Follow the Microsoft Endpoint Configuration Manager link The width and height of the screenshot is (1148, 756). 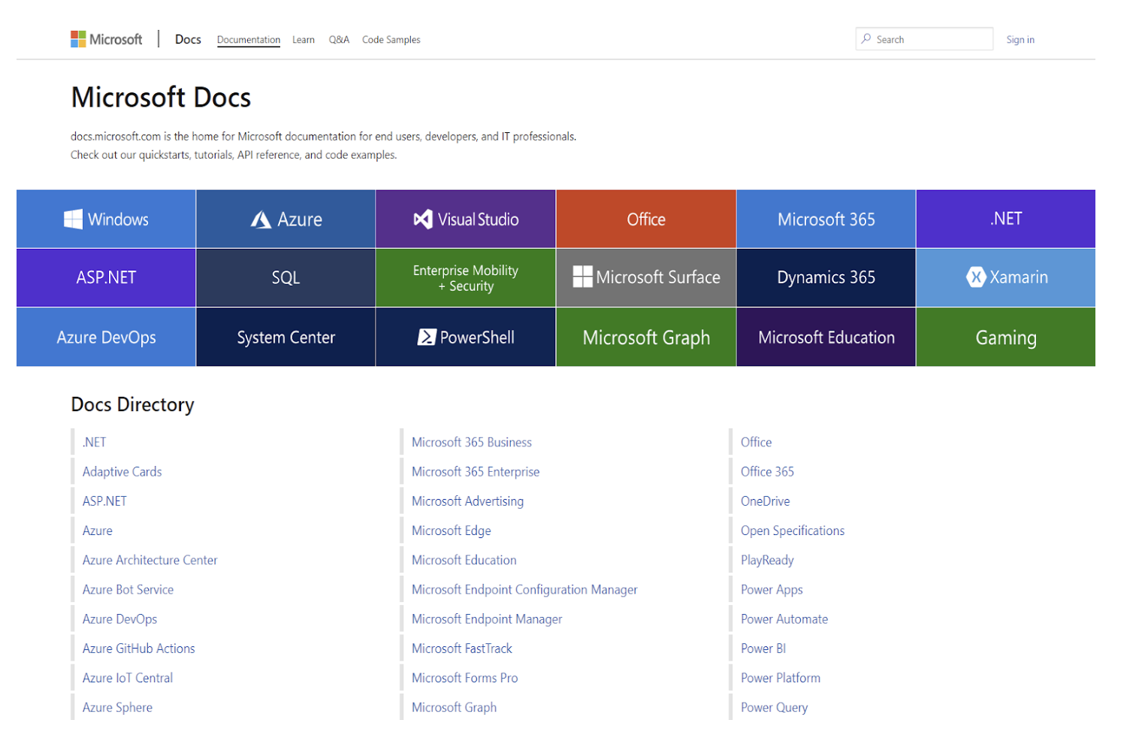(x=524, y=590)
